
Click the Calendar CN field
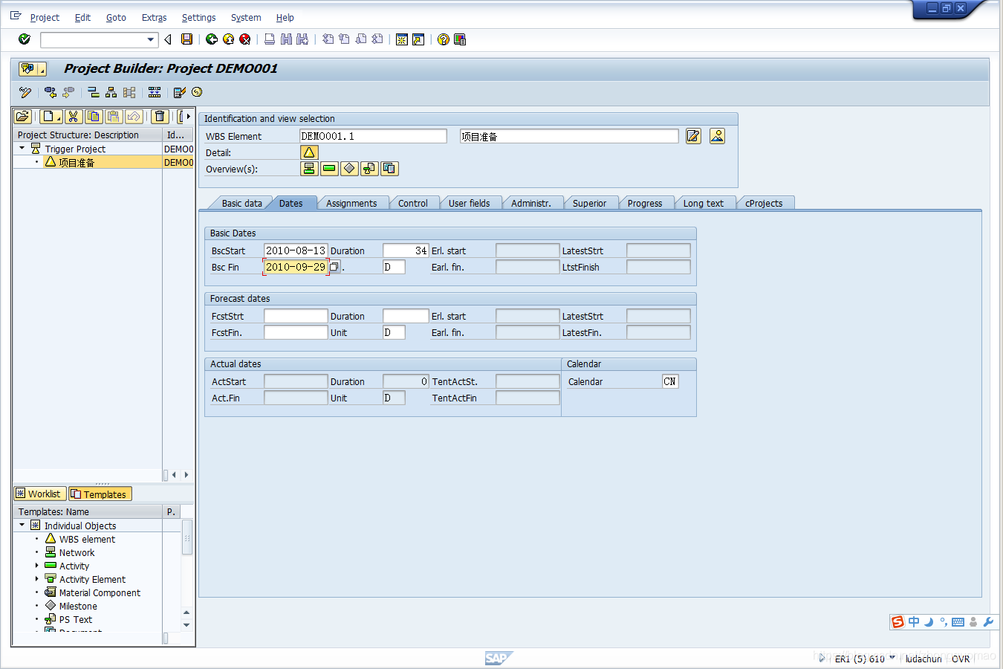coord(670,381)
